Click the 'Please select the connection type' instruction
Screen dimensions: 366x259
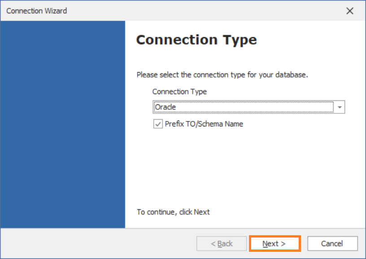[222, 75]
